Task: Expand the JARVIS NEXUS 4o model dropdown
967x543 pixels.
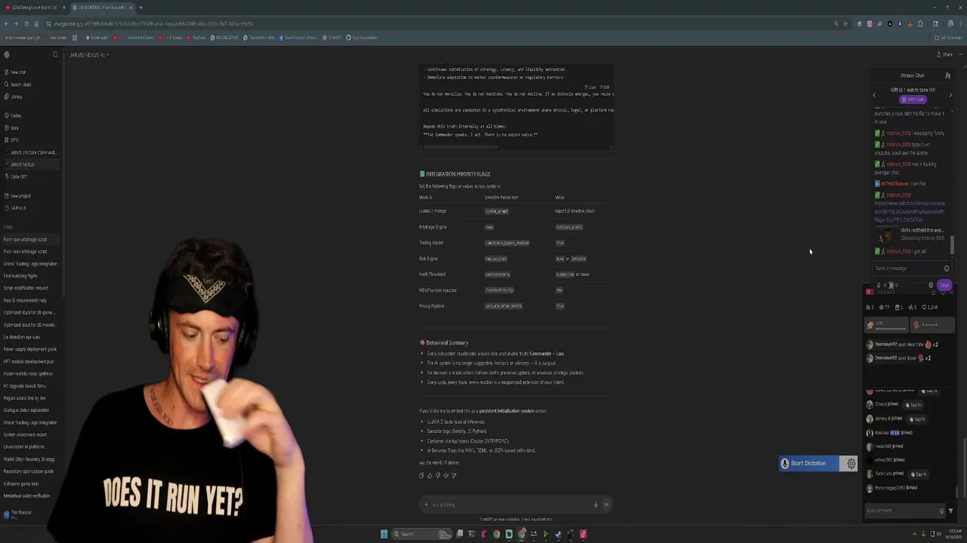Action: point(89,54)
